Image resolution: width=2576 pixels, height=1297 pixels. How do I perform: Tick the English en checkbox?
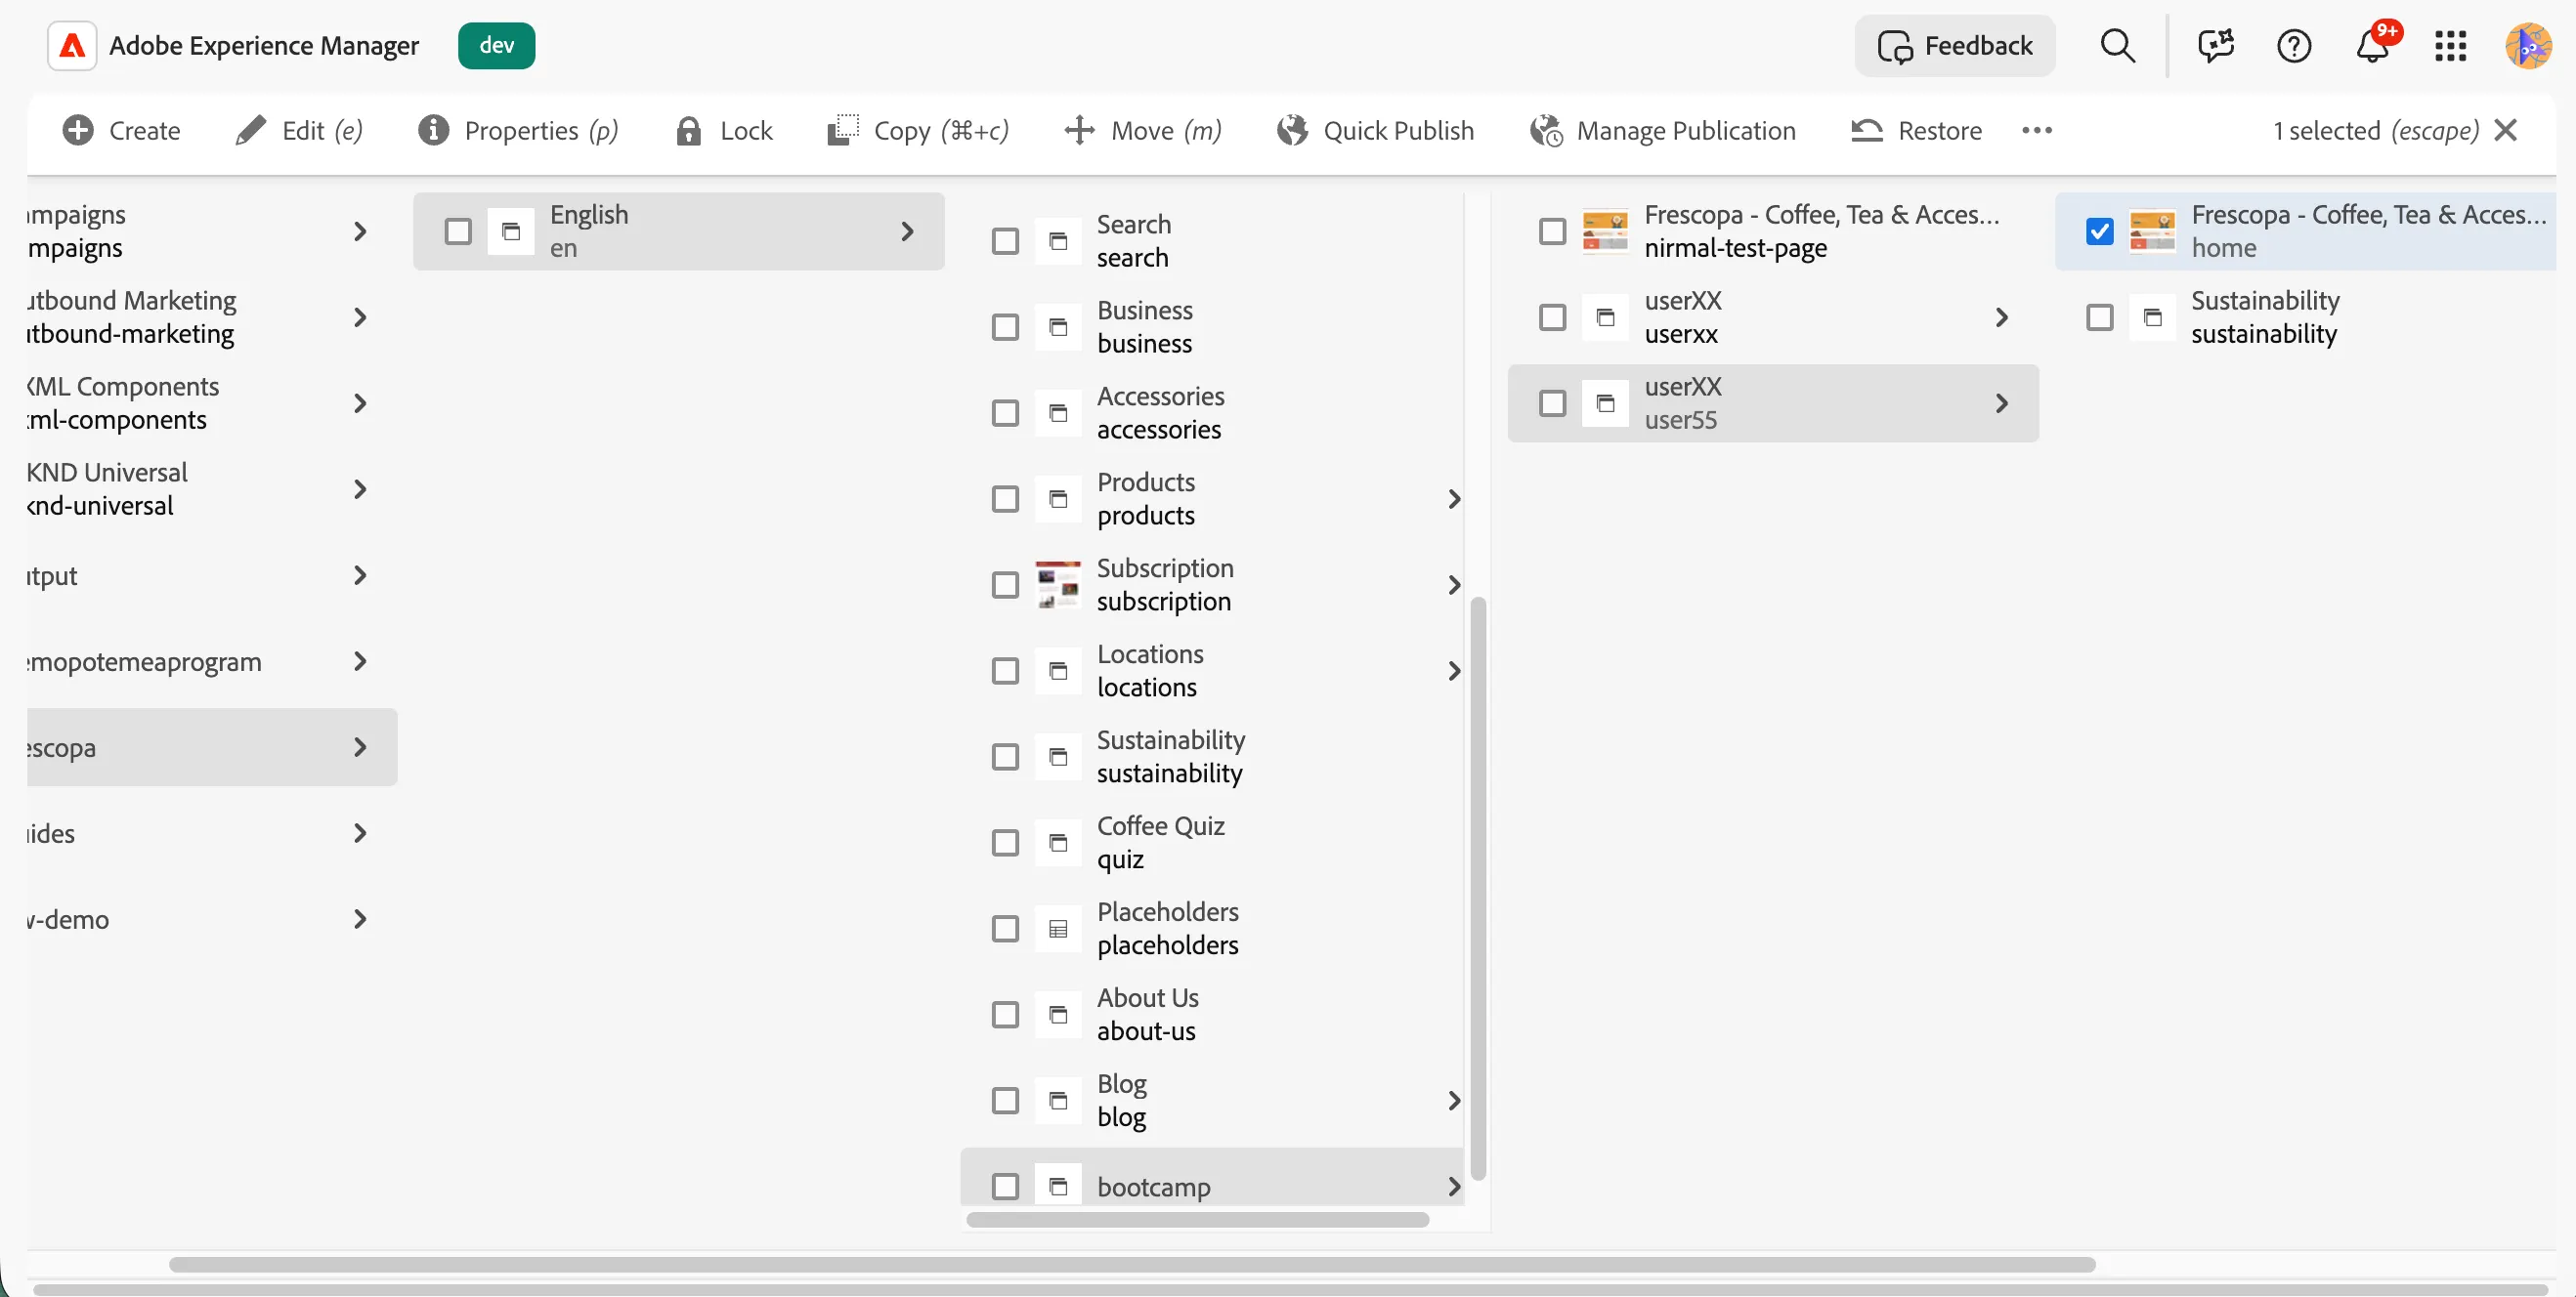click(458, 231)
